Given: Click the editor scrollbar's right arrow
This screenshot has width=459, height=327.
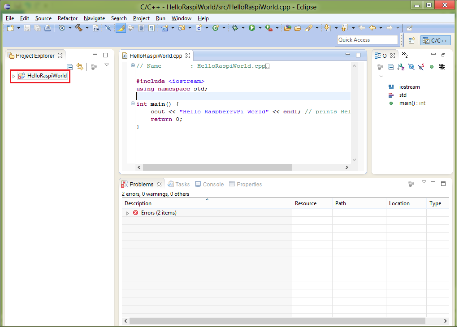Looking at the screenshot, I should [347, 167].
